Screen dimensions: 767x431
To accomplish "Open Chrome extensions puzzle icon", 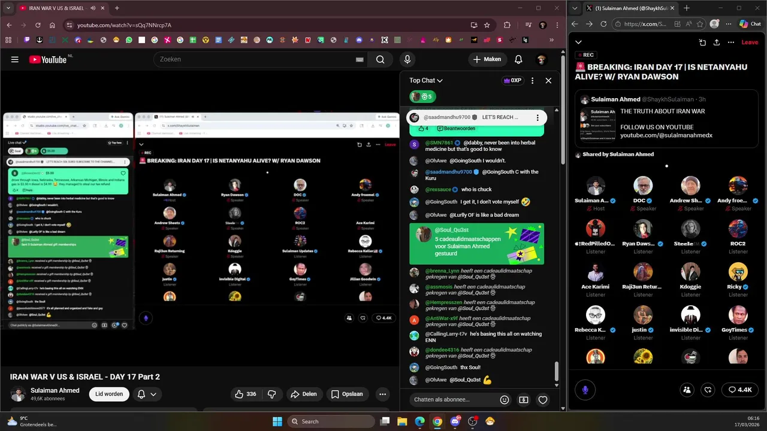I will tap(508, 25).
